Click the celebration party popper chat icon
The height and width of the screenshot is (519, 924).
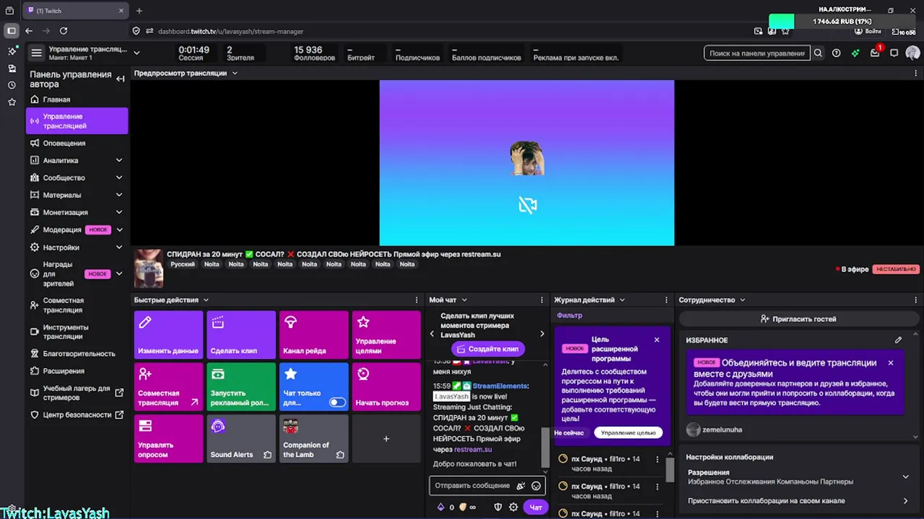point(520,486)
